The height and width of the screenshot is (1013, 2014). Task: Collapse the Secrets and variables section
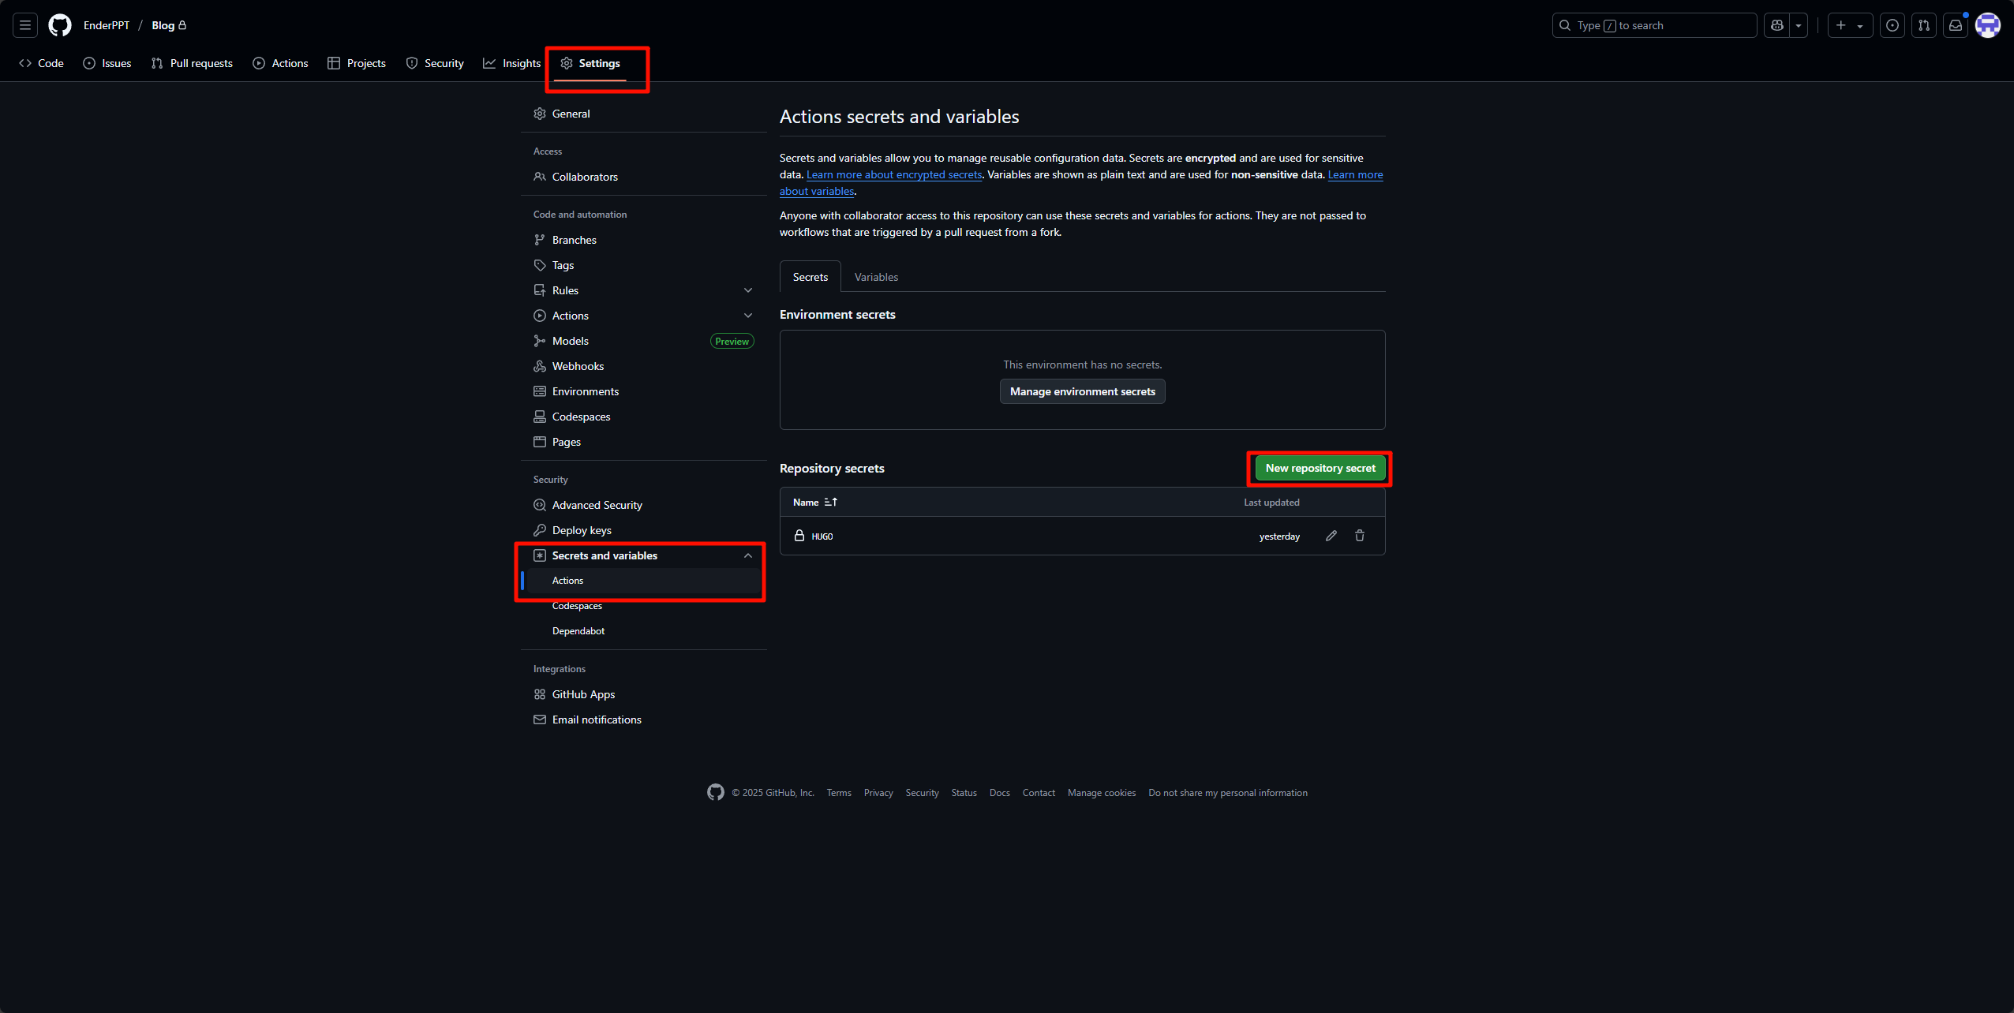[747, 555]
